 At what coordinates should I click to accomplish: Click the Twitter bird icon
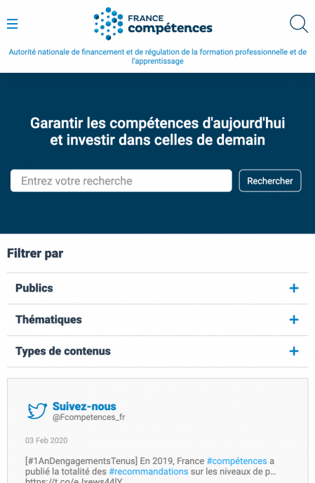[x=37, y=411]
